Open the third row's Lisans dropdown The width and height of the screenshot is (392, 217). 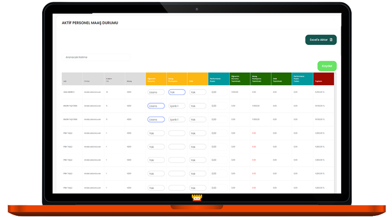pyautogui.click(x=156, y=120)
